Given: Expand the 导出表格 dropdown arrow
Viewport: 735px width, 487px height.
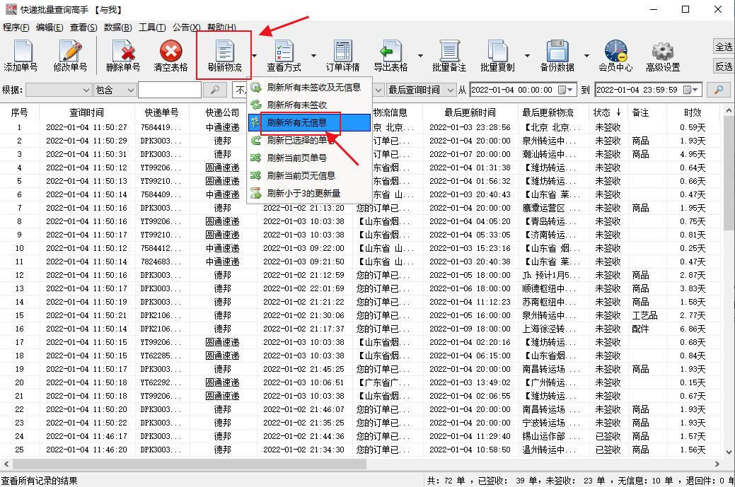Looking at the screenshot, I should [x=422, y=55].
